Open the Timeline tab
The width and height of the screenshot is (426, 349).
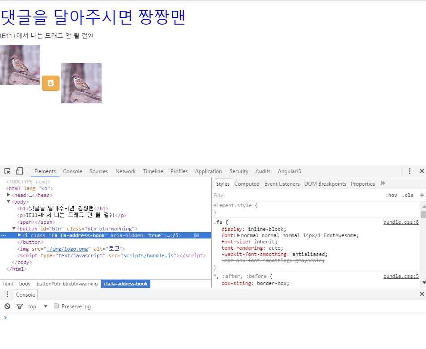click(x=153, y=171)
